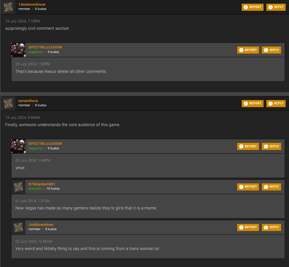Report Jodidownlowe's comment

(x=248, y=227)
